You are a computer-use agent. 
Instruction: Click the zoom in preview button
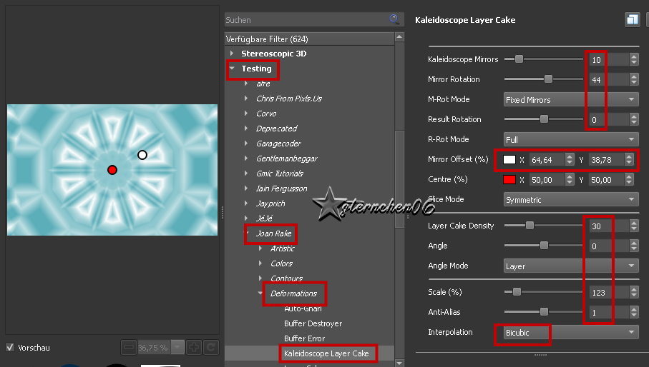click(193, 348)
